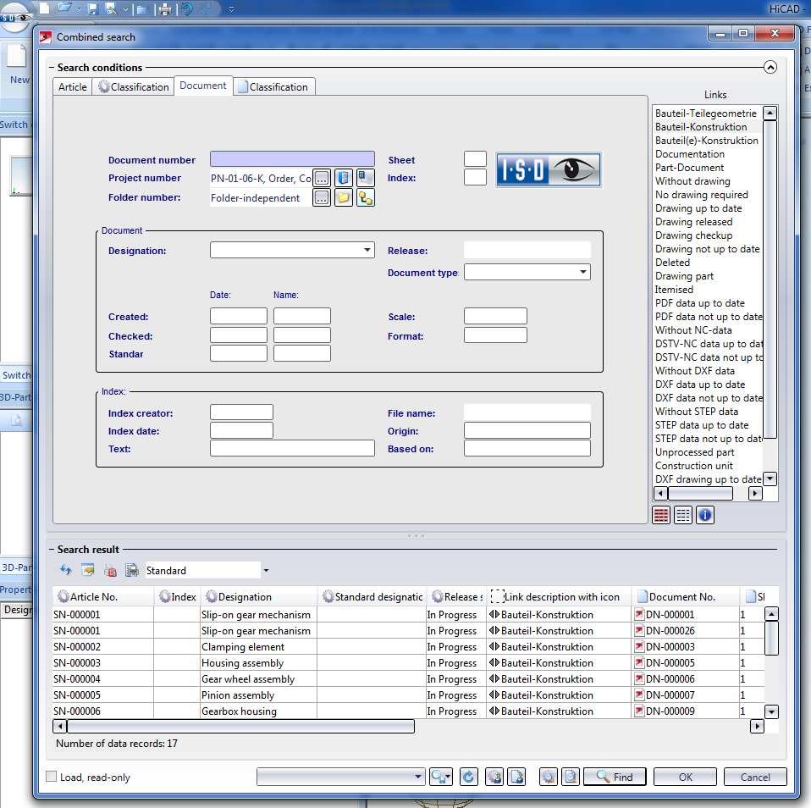811x808 pixels.
Task: Click the ISD eye logo button
Action: click(x=548, y=169)
